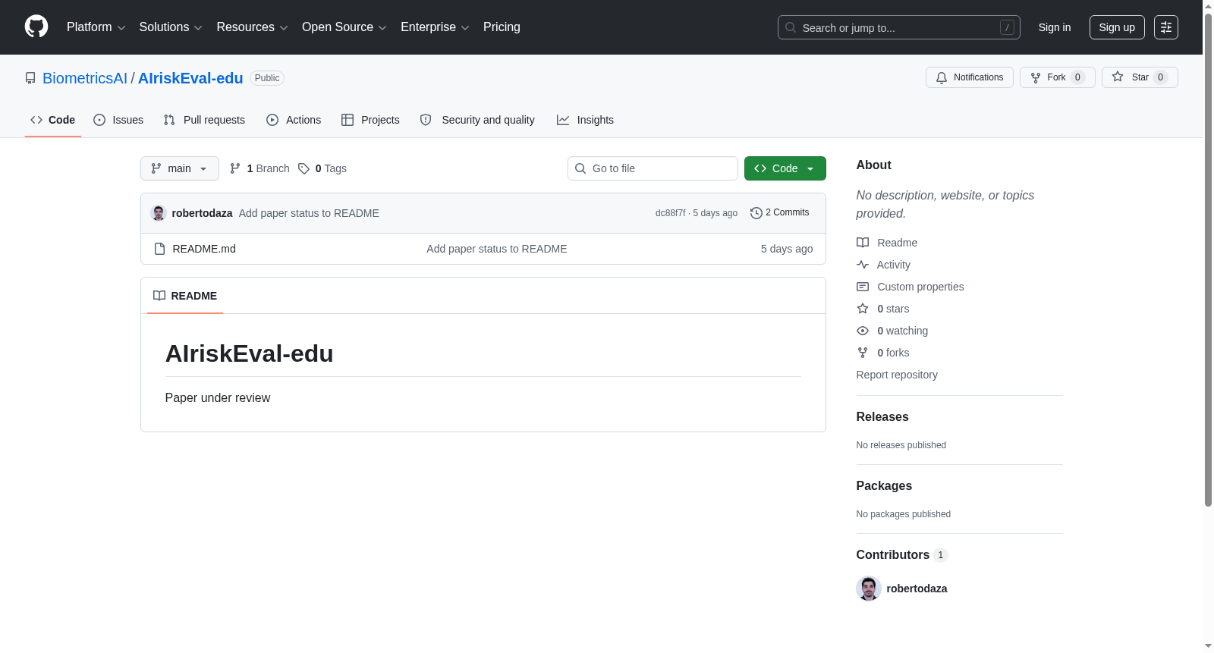This screenshot has height=653, width=1214.
Task: Open the green Code dropdown button
Action: pyautogui.click(x=785, y=168)
